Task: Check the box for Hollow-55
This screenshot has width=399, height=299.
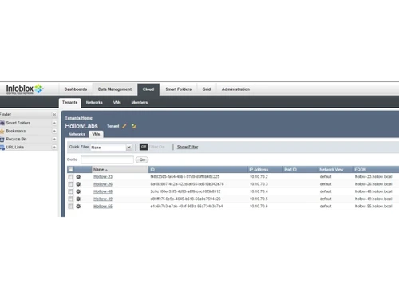Action: tap(70, 207)
